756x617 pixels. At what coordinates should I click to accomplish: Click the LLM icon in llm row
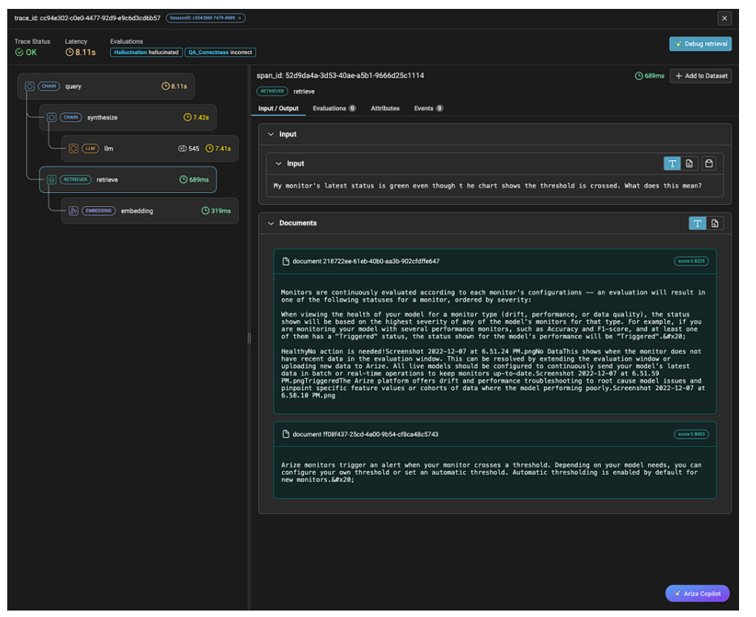click(x=73, y=149)
